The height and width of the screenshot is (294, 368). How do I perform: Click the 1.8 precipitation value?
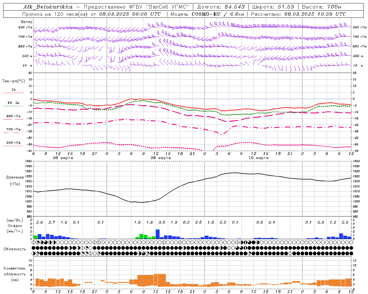(x=149, y=223)
